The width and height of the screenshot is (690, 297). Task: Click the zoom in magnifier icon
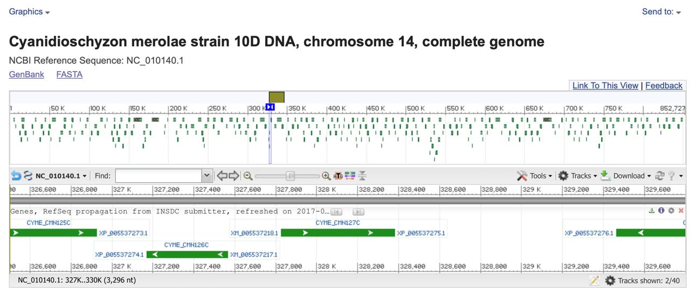pos(326,176)
